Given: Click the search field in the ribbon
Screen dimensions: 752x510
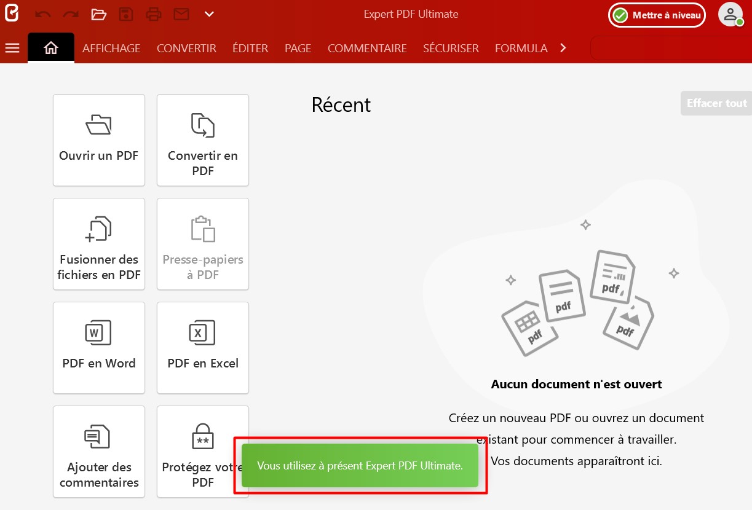Looking at the screenshot, I should click(x=670, y=48).
